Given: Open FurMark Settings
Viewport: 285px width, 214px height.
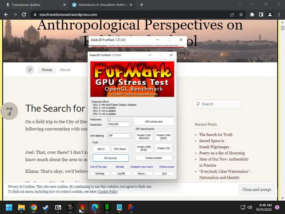Looking at the screenshot, I should pos(100,173).
